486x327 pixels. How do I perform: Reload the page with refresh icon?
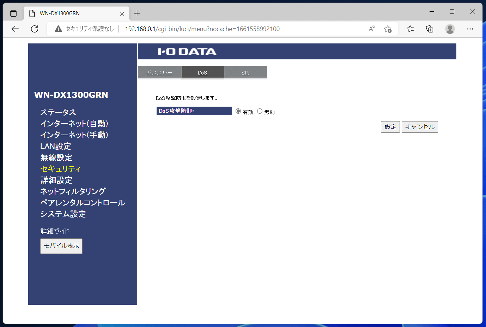(35, 29)
